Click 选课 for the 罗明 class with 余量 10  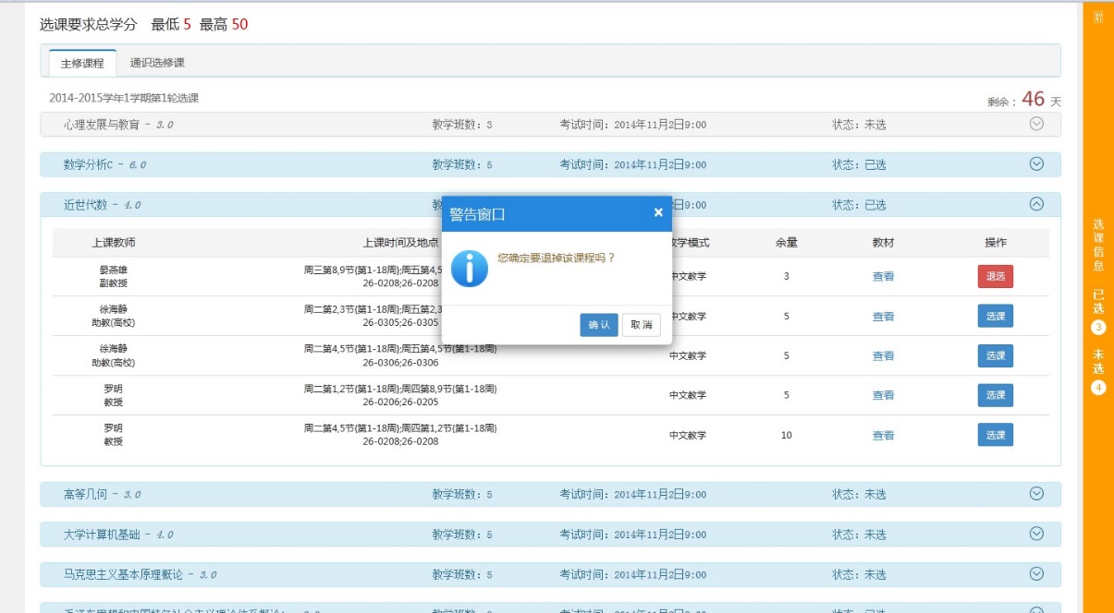(995, 435)
